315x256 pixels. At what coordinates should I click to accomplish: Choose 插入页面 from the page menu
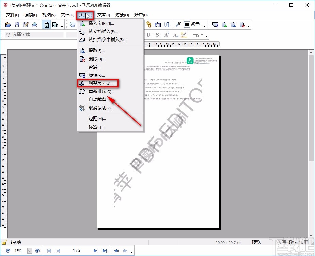click(x=110, y=23)
